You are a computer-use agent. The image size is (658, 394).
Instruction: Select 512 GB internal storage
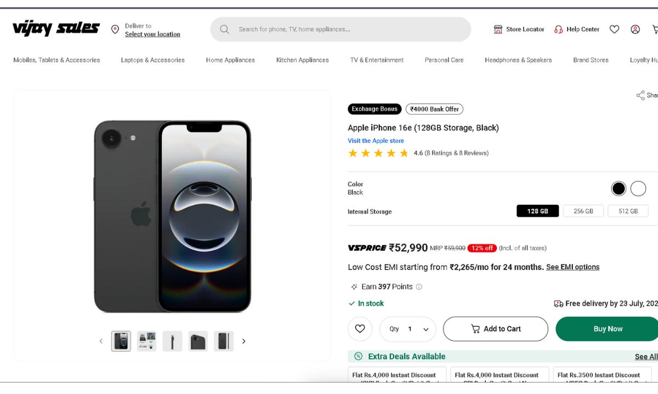[628, 211]
